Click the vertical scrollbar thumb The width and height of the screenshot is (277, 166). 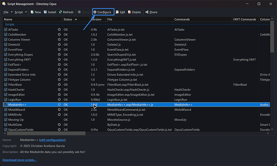(x=272, y=36)
